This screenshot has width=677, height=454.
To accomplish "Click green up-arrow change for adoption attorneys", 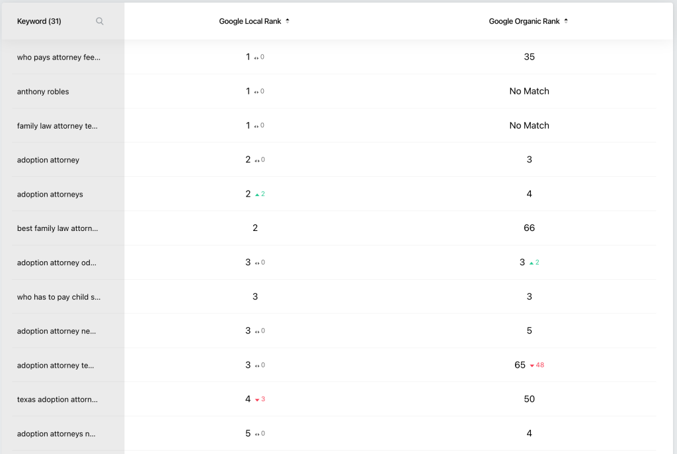I will tap(260, 194).
